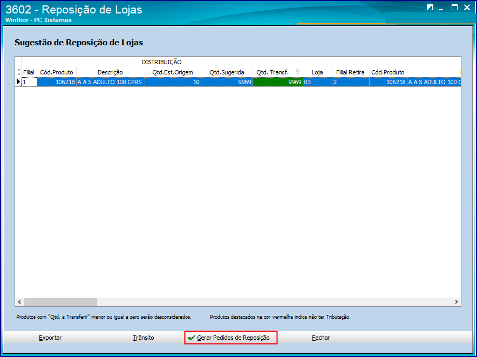Click the first Cód.Produto column header
The height and width of the screenshot is (357, 477).
coord(57,72)
